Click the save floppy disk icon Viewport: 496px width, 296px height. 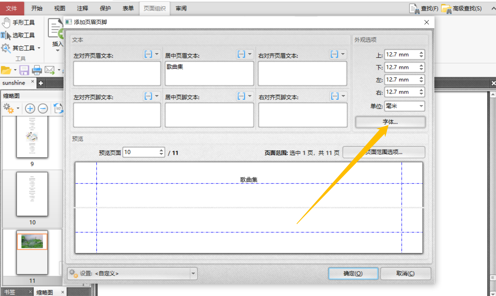point(24,70)
